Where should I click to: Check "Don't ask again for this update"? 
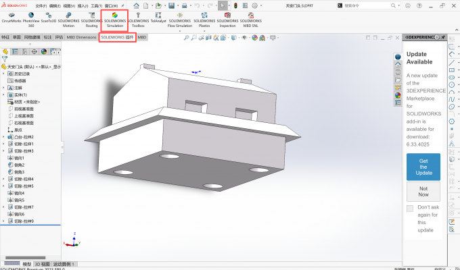[410, 209]
